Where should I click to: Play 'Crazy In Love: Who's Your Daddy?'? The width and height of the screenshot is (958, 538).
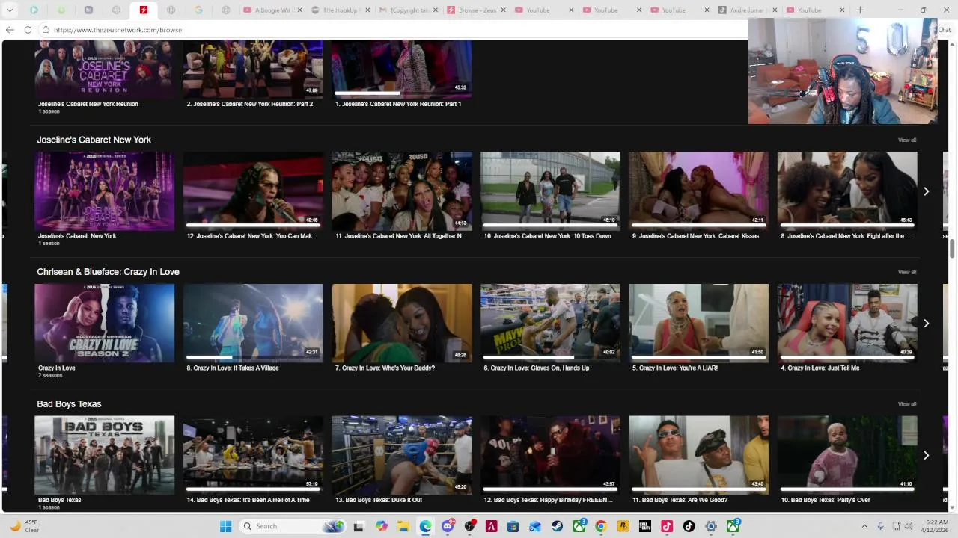point(402,323)
